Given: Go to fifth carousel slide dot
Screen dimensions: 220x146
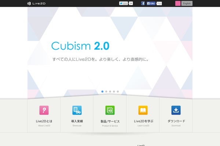Looking at the screenshot, I should (118, 92).
